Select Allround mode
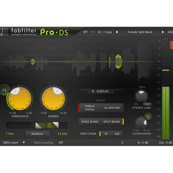The height and width of the screenshot is (173, 173). click(112, 108)
